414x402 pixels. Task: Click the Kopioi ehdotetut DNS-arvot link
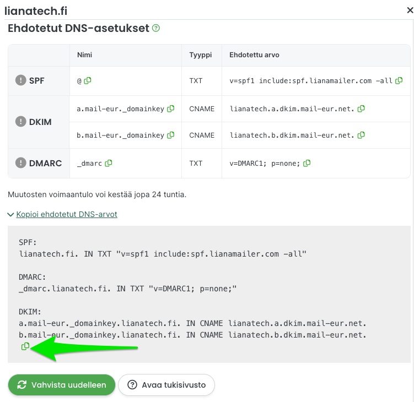[67, 214]
